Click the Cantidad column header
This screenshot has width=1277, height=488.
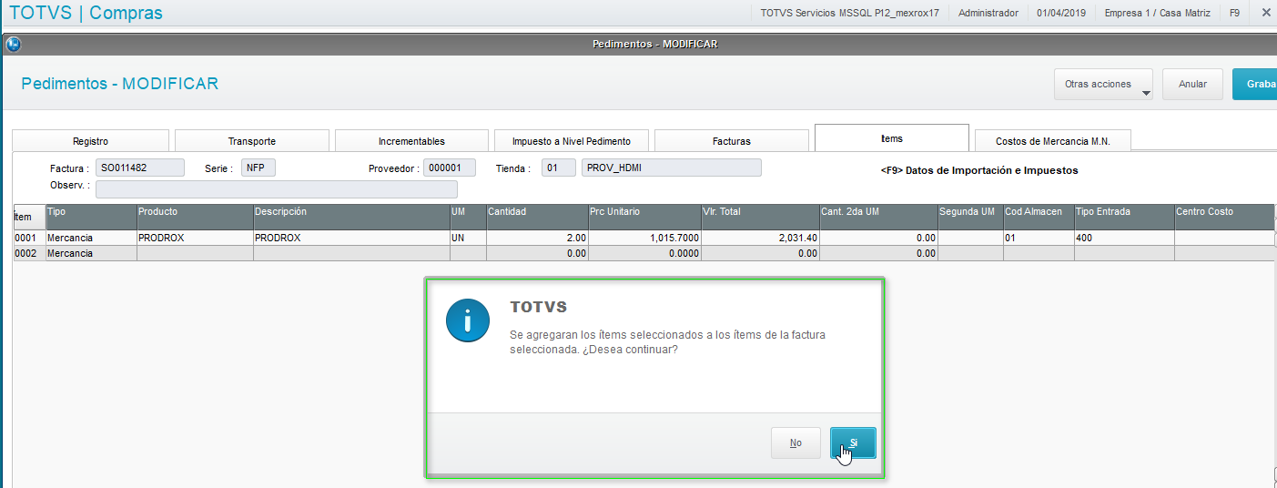point(537,217)
